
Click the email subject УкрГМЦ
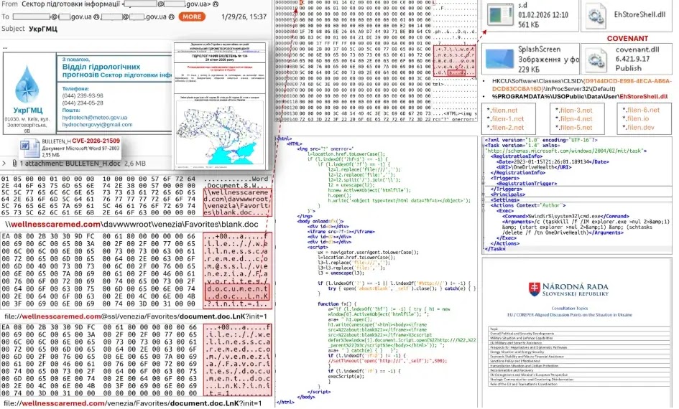(x=43, y=29)
